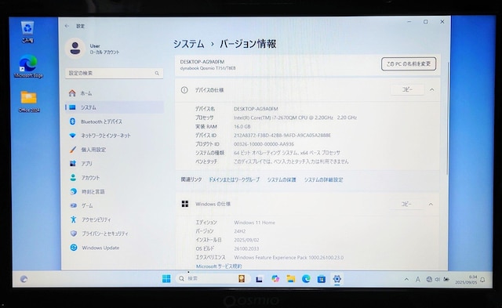Click the settings window vertical scrollbar
The width and height of the screenshot is (502, 308).
click(448, 118)
